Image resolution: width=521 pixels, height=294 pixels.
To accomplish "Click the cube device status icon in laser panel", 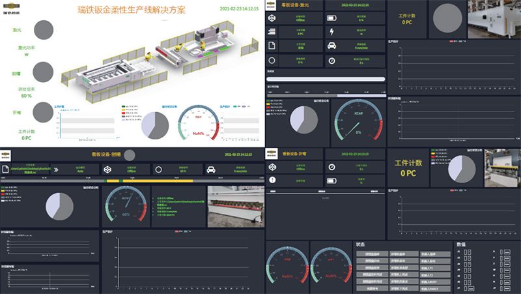I will pyautogui.click(x=272, y=18).
